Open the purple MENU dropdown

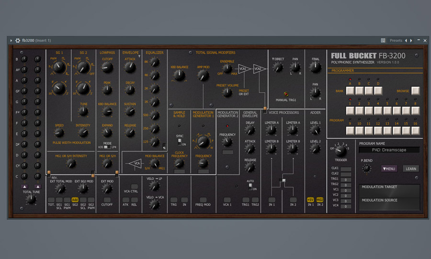(389, 169)
